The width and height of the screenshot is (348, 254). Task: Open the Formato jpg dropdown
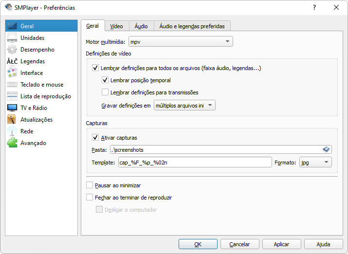coord(315,163)
